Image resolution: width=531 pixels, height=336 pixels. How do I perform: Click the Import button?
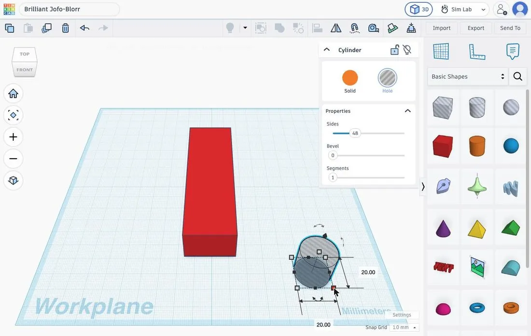[x=442, y=28]
